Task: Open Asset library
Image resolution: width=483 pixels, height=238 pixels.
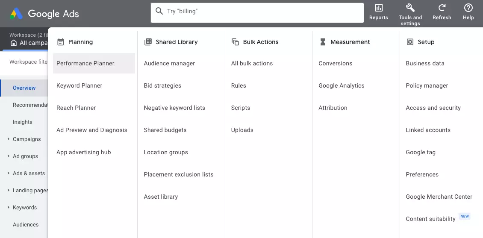Action: [161, 197]
